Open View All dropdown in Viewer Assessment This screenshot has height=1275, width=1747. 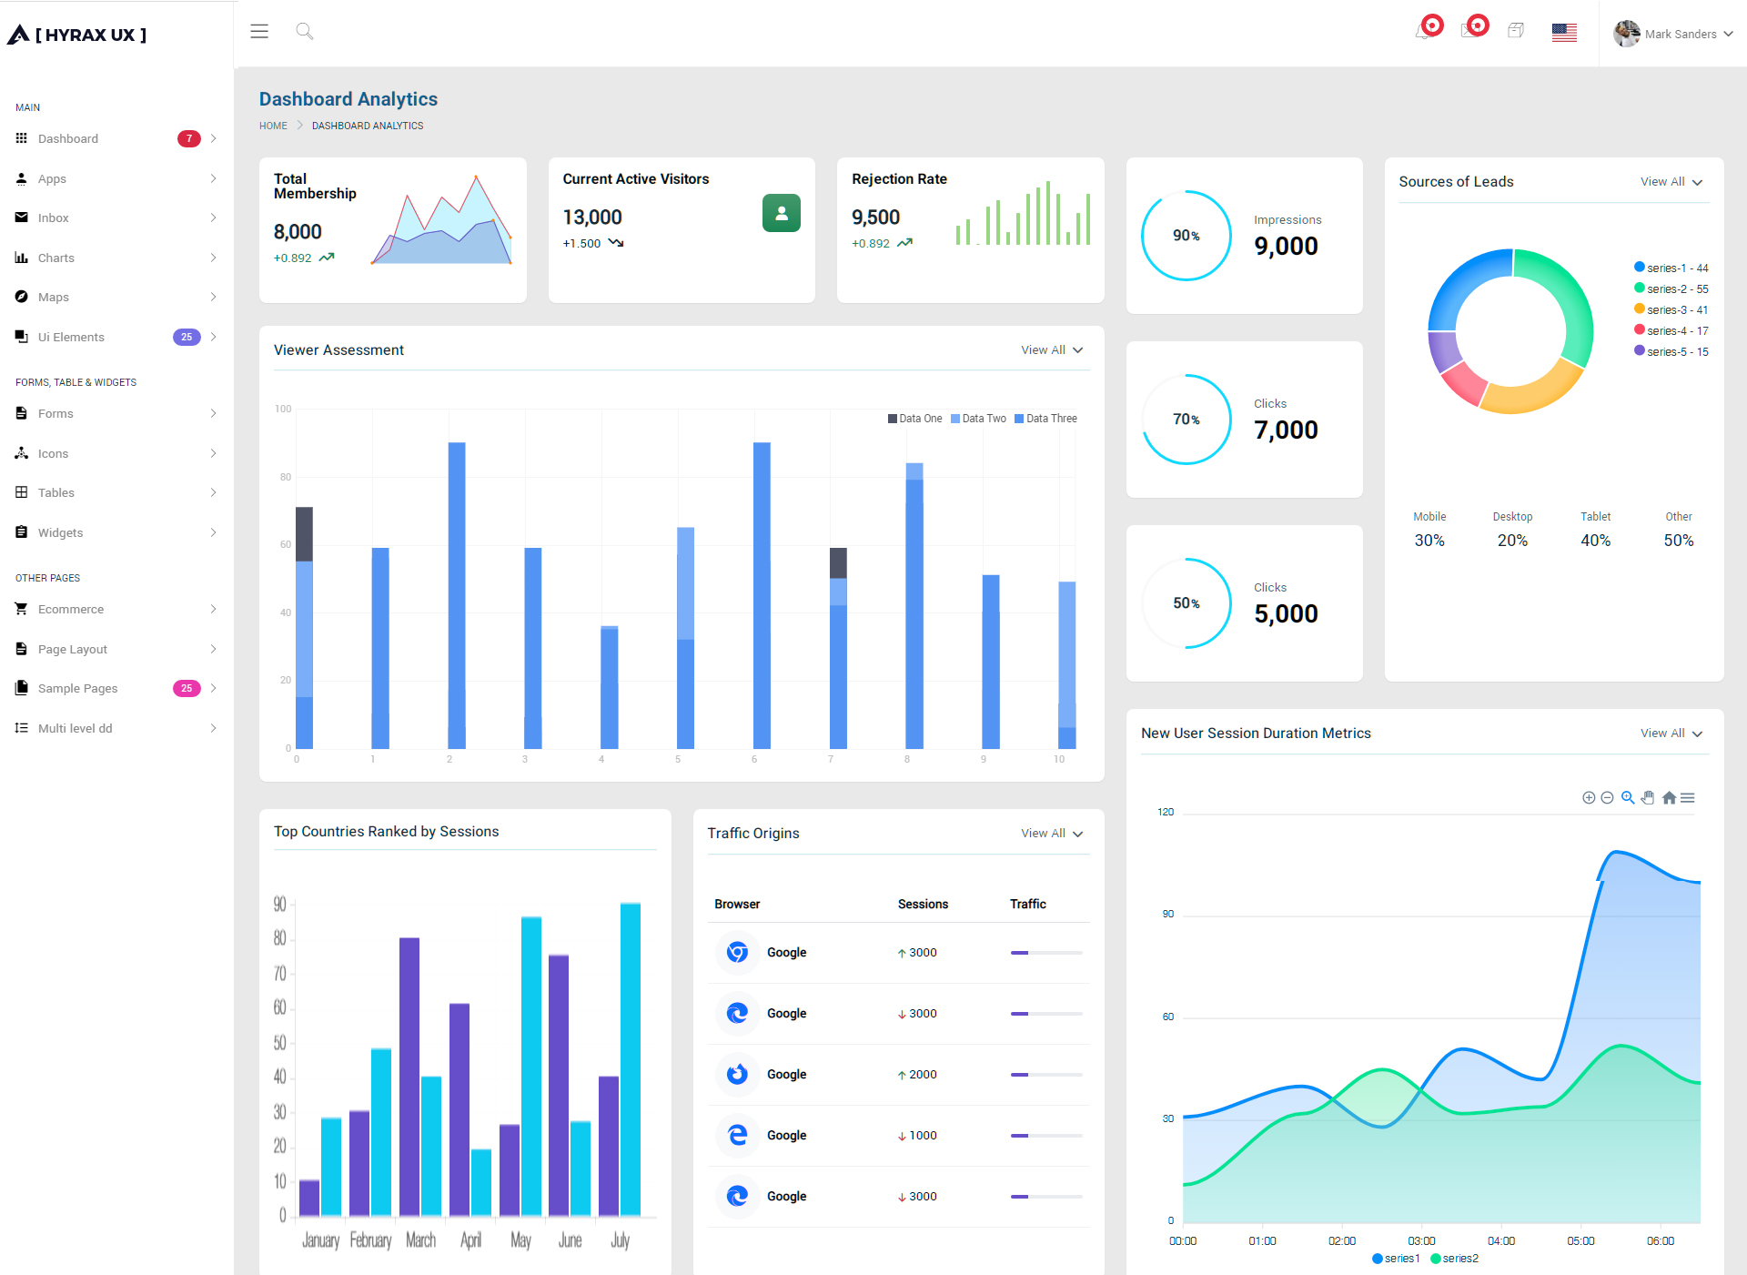tap(1052, 350)
